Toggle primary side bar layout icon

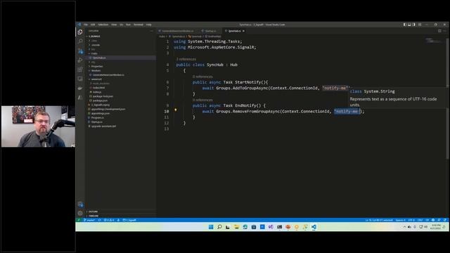pos(405,25)
